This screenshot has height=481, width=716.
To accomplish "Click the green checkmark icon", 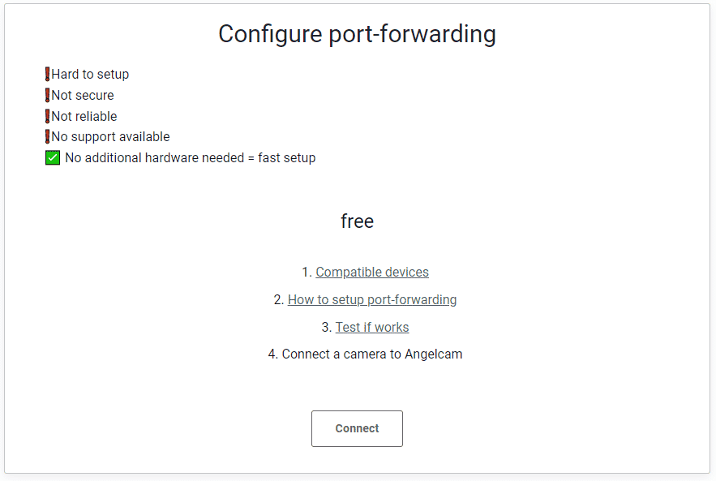I will click(53, 157).
